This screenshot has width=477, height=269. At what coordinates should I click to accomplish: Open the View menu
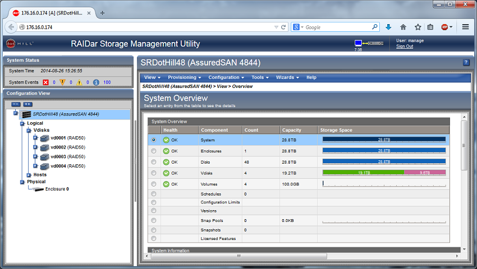(152, 77)
